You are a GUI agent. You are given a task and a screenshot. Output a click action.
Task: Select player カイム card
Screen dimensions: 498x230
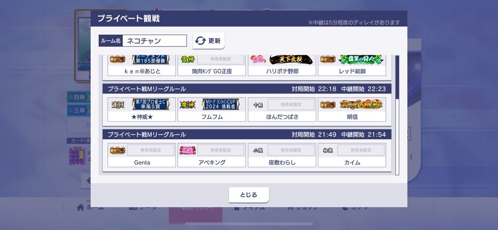pos(352,155)
